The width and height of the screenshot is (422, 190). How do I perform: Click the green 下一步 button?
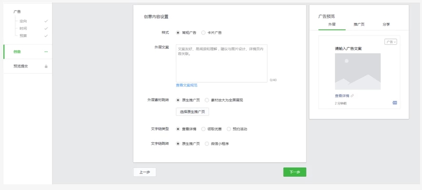(294, 172)
